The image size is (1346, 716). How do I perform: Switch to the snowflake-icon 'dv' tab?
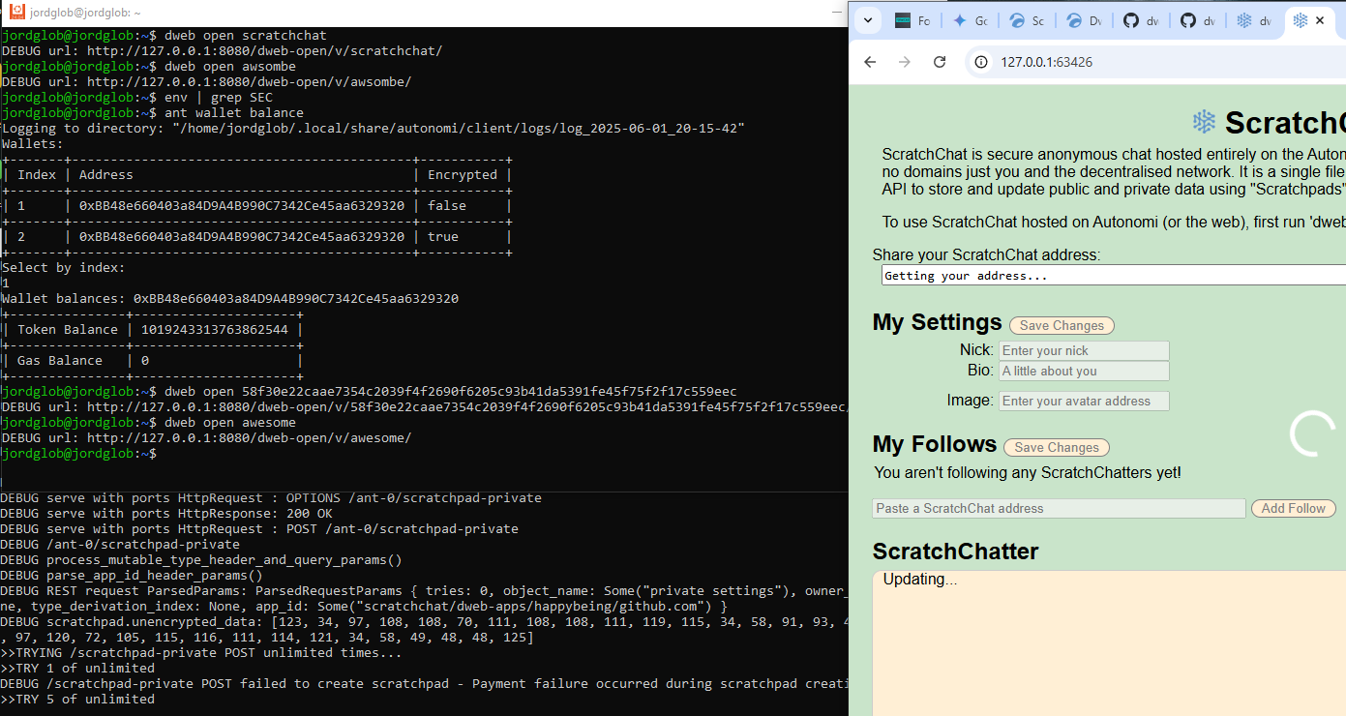pos(1253,20)
